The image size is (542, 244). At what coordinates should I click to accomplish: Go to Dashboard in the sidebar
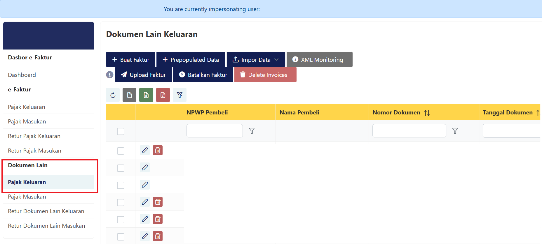22,75
